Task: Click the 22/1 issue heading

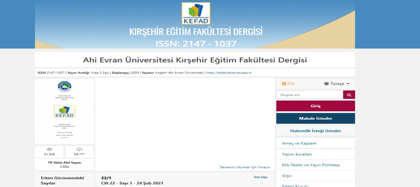Action: point(106,178)
